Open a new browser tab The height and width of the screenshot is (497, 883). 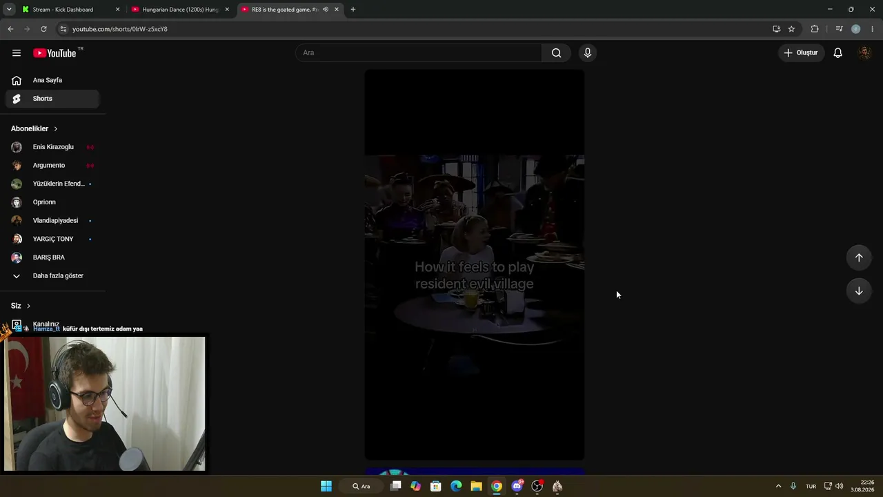[353, 10]
